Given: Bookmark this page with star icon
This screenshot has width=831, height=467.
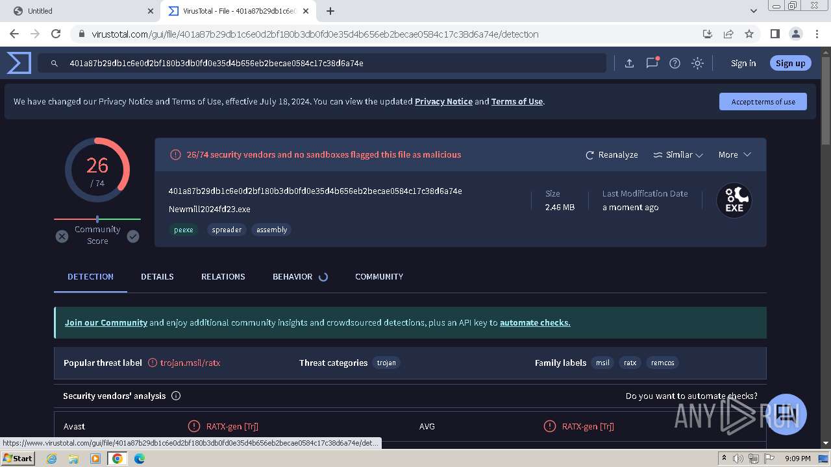Looking at the screenshot, I should (749, 34).
